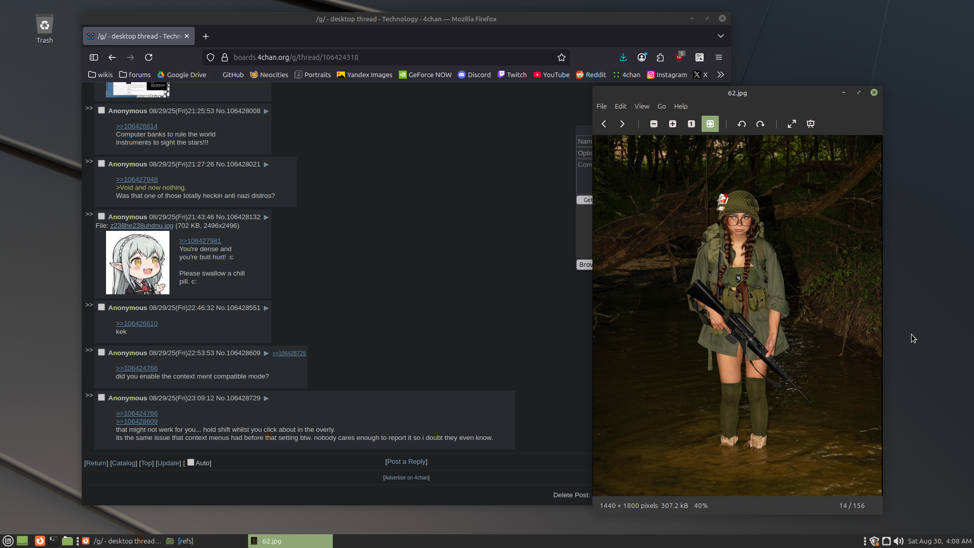Show site security padlock info
This screenshot has height=548, width=974.
[x=225, y=57]
